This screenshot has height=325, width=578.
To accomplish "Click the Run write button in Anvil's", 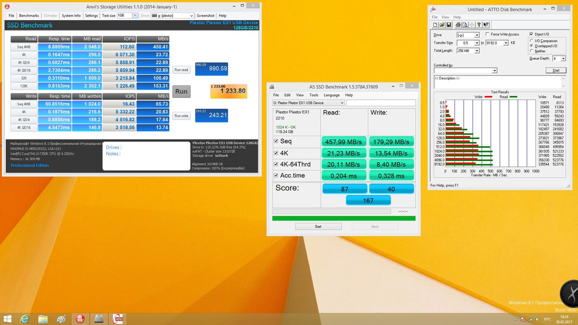I will pyautogui.click(x=181, y=116).
